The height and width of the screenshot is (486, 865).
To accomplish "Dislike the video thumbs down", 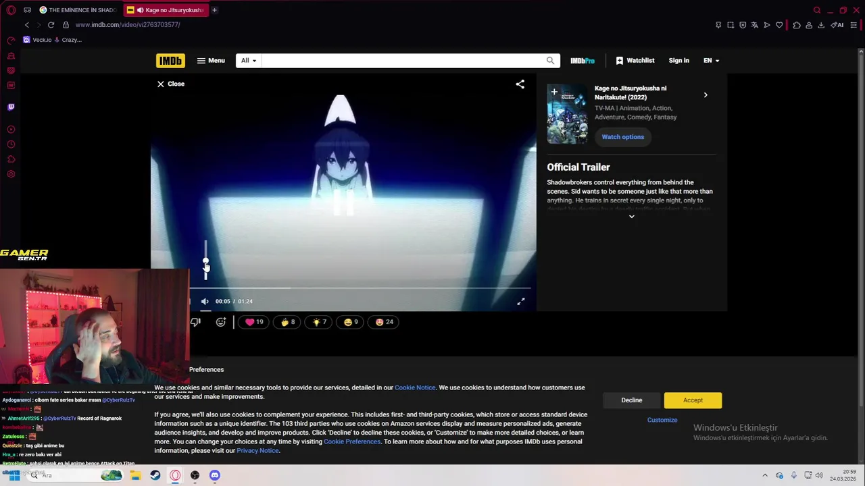I will click(x=195, y=322).
